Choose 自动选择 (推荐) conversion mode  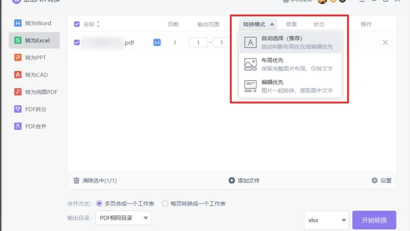click(291, 42)
